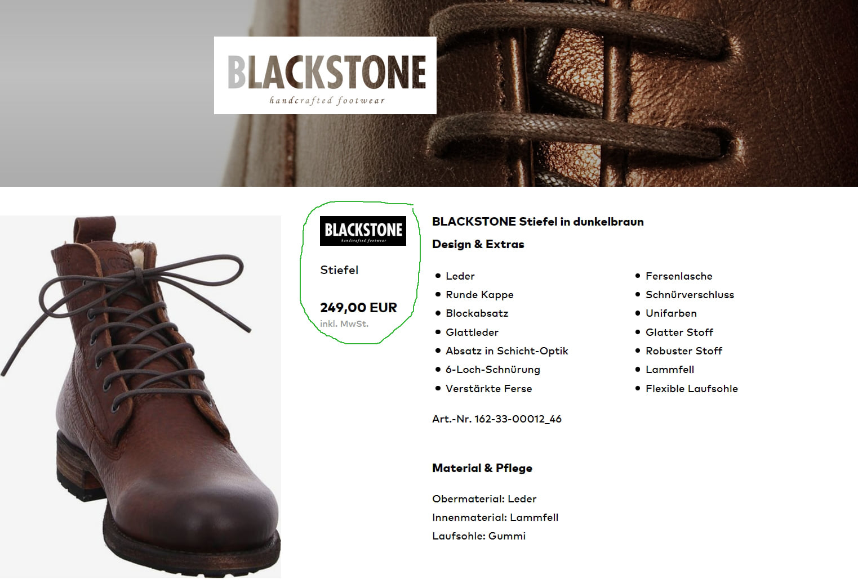Open the brown boot product image
Viewport: 858px width, 580px height.
tap(140, 397)
